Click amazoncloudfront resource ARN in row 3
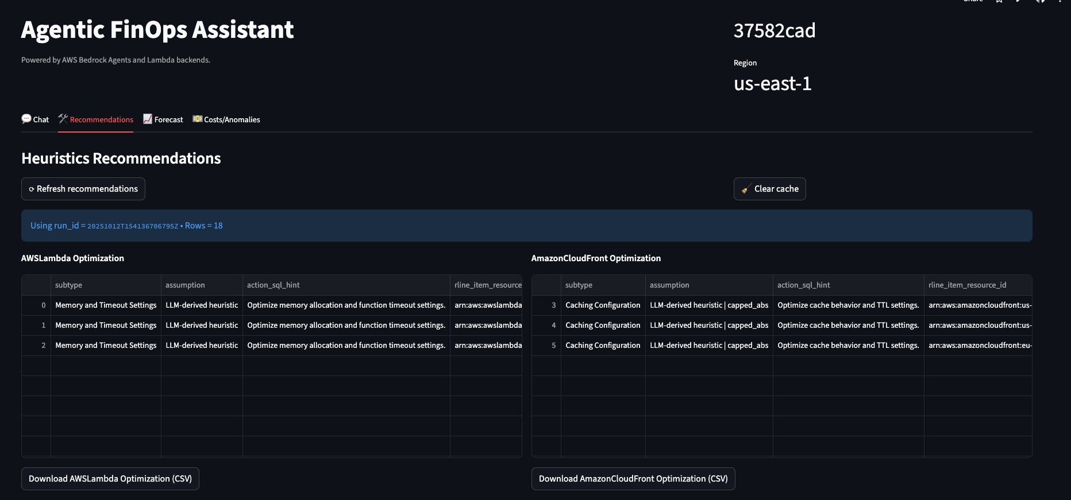This screenshot has width=1071, height=500. point(978,305)
